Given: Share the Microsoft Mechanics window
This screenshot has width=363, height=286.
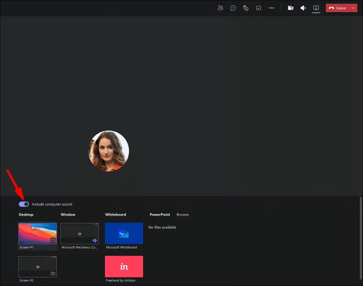Looking at the screenshot, I should [x=79, y=233].
